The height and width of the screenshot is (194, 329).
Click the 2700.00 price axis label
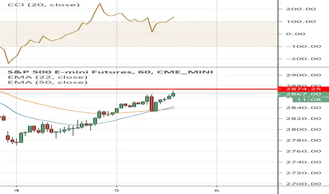[x=303, y=184]
